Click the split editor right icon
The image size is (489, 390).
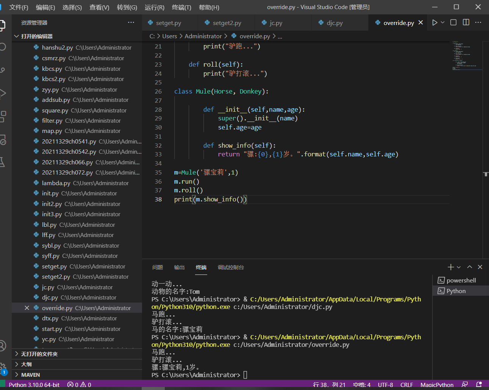click(466, 23)
